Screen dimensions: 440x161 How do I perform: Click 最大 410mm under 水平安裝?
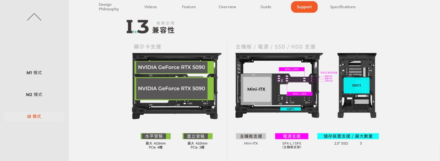(156, 143)
